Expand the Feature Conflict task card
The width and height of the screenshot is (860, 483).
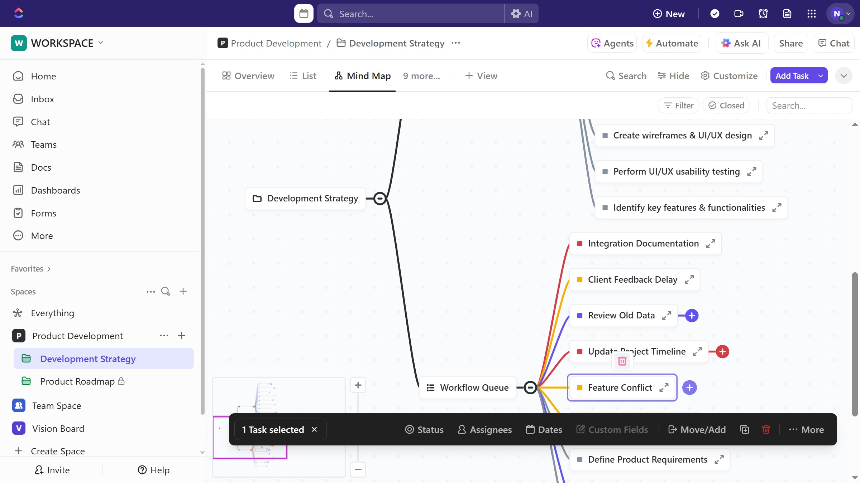point(664,387)
